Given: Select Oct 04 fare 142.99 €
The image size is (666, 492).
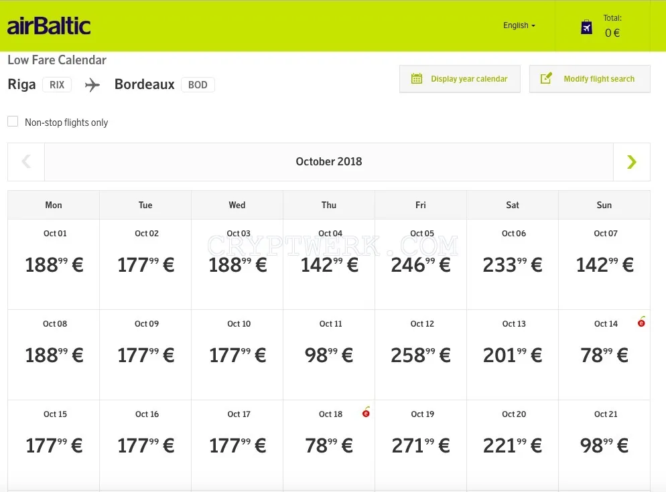Looking at the screenshot, I should tap(329, 264).
